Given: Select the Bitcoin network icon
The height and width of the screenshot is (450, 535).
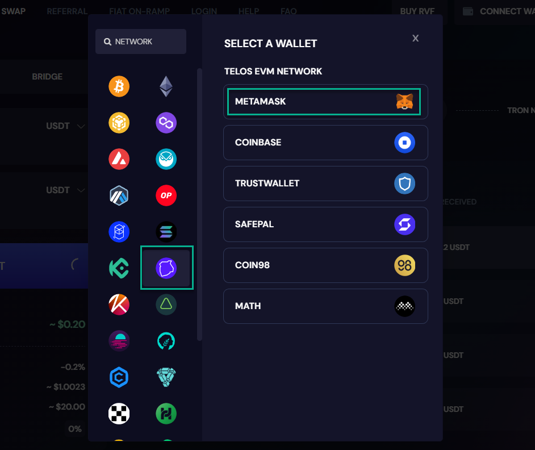Looking at the screenshot, I should coord(119,86).
